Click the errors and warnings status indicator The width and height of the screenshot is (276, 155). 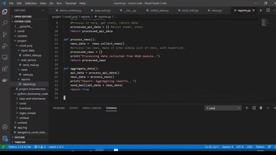click(40, 147)
